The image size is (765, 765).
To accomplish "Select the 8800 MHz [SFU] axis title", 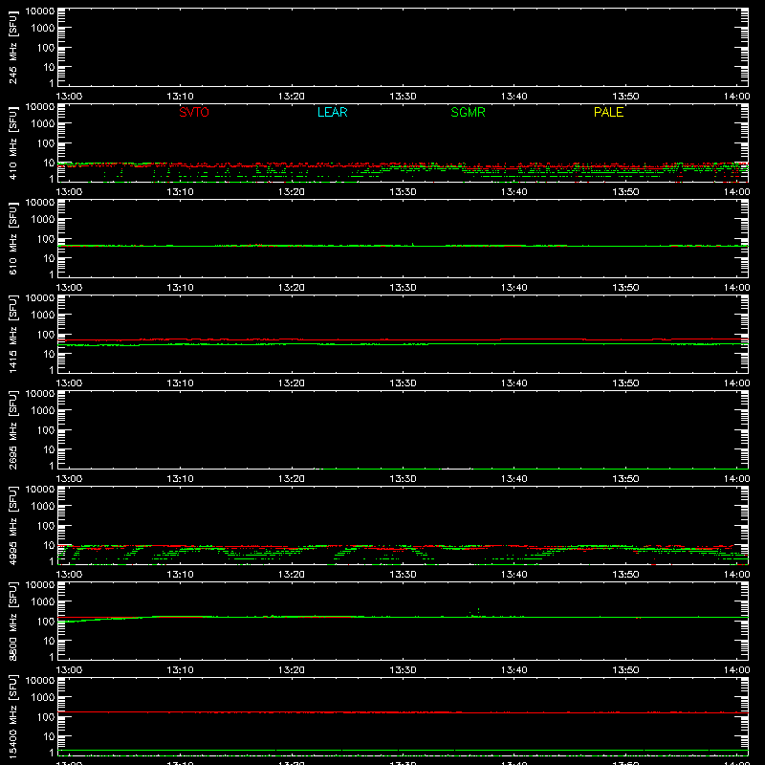I will point(12,621).
